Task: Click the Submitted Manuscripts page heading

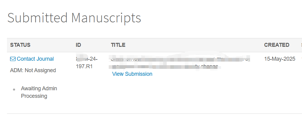Action: point(74,18)
